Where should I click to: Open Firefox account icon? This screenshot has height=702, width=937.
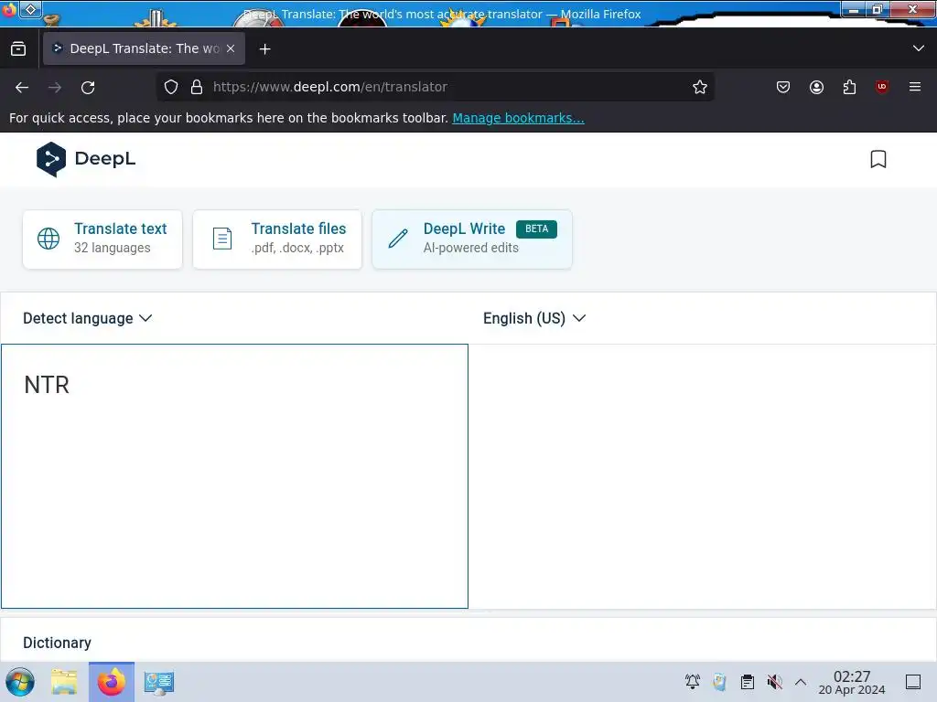click(816, 87)
